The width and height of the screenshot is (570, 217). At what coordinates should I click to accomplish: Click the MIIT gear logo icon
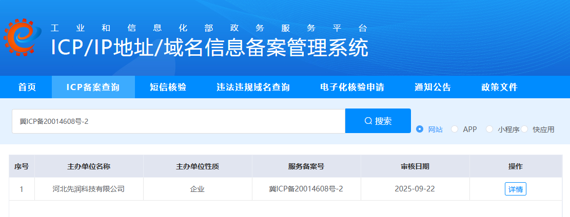coord(23,38)
